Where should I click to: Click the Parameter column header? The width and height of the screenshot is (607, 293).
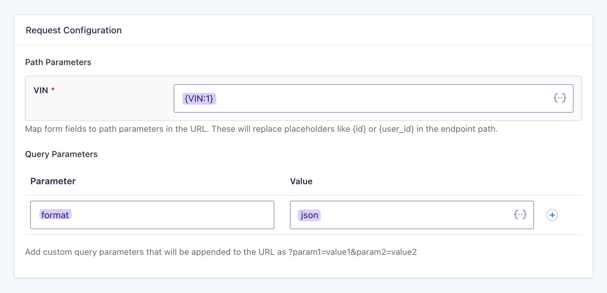click(53, 181)
